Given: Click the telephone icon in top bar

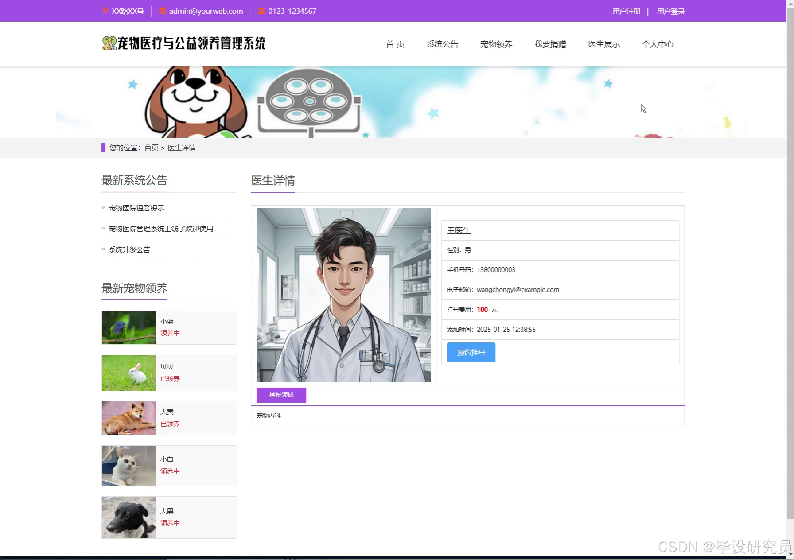Looking at the screenshot, I should click(261, 11).
